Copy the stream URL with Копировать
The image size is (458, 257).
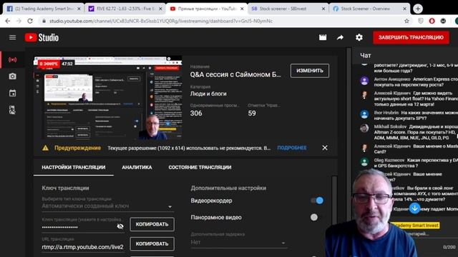152,243
